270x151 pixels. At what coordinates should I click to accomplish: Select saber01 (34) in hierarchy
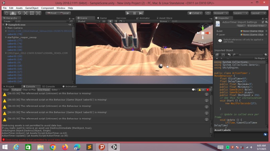point(15,50)
